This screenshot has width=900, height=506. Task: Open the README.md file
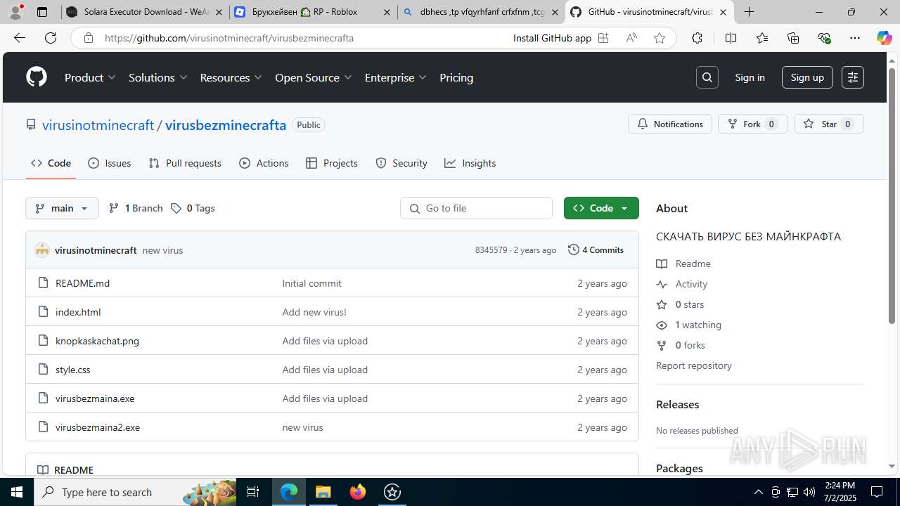coord(82,283)
